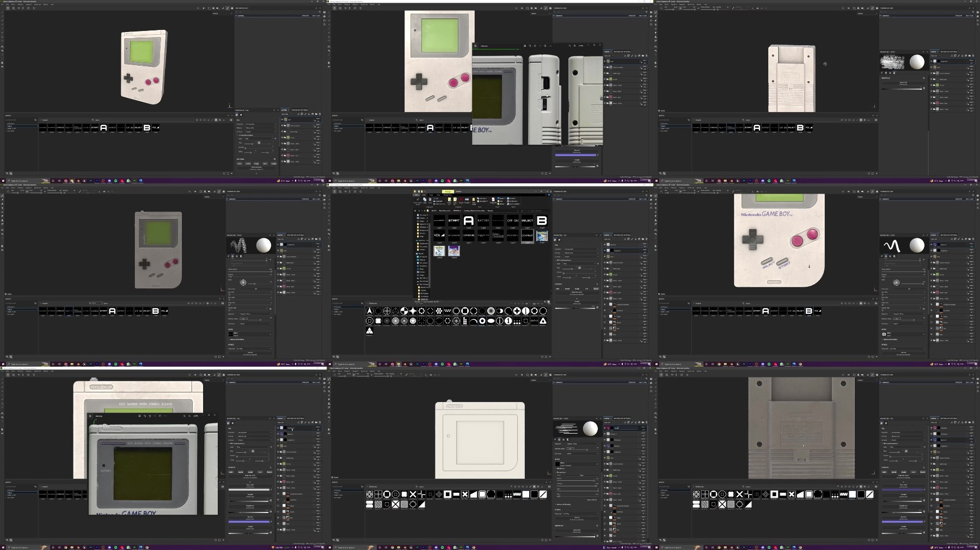
Task: Hide pink layer in File Explorer frame layers
Action: pos(605,293)
